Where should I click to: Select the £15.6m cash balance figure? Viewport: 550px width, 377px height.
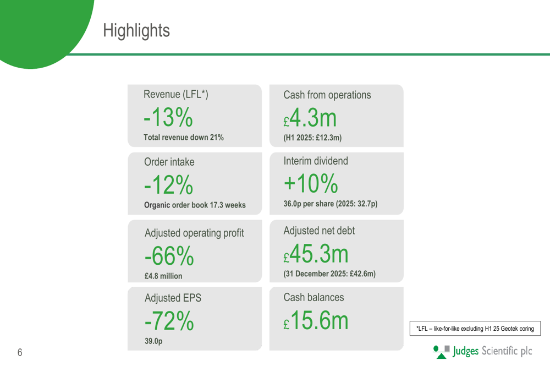(x=316, y=320)
